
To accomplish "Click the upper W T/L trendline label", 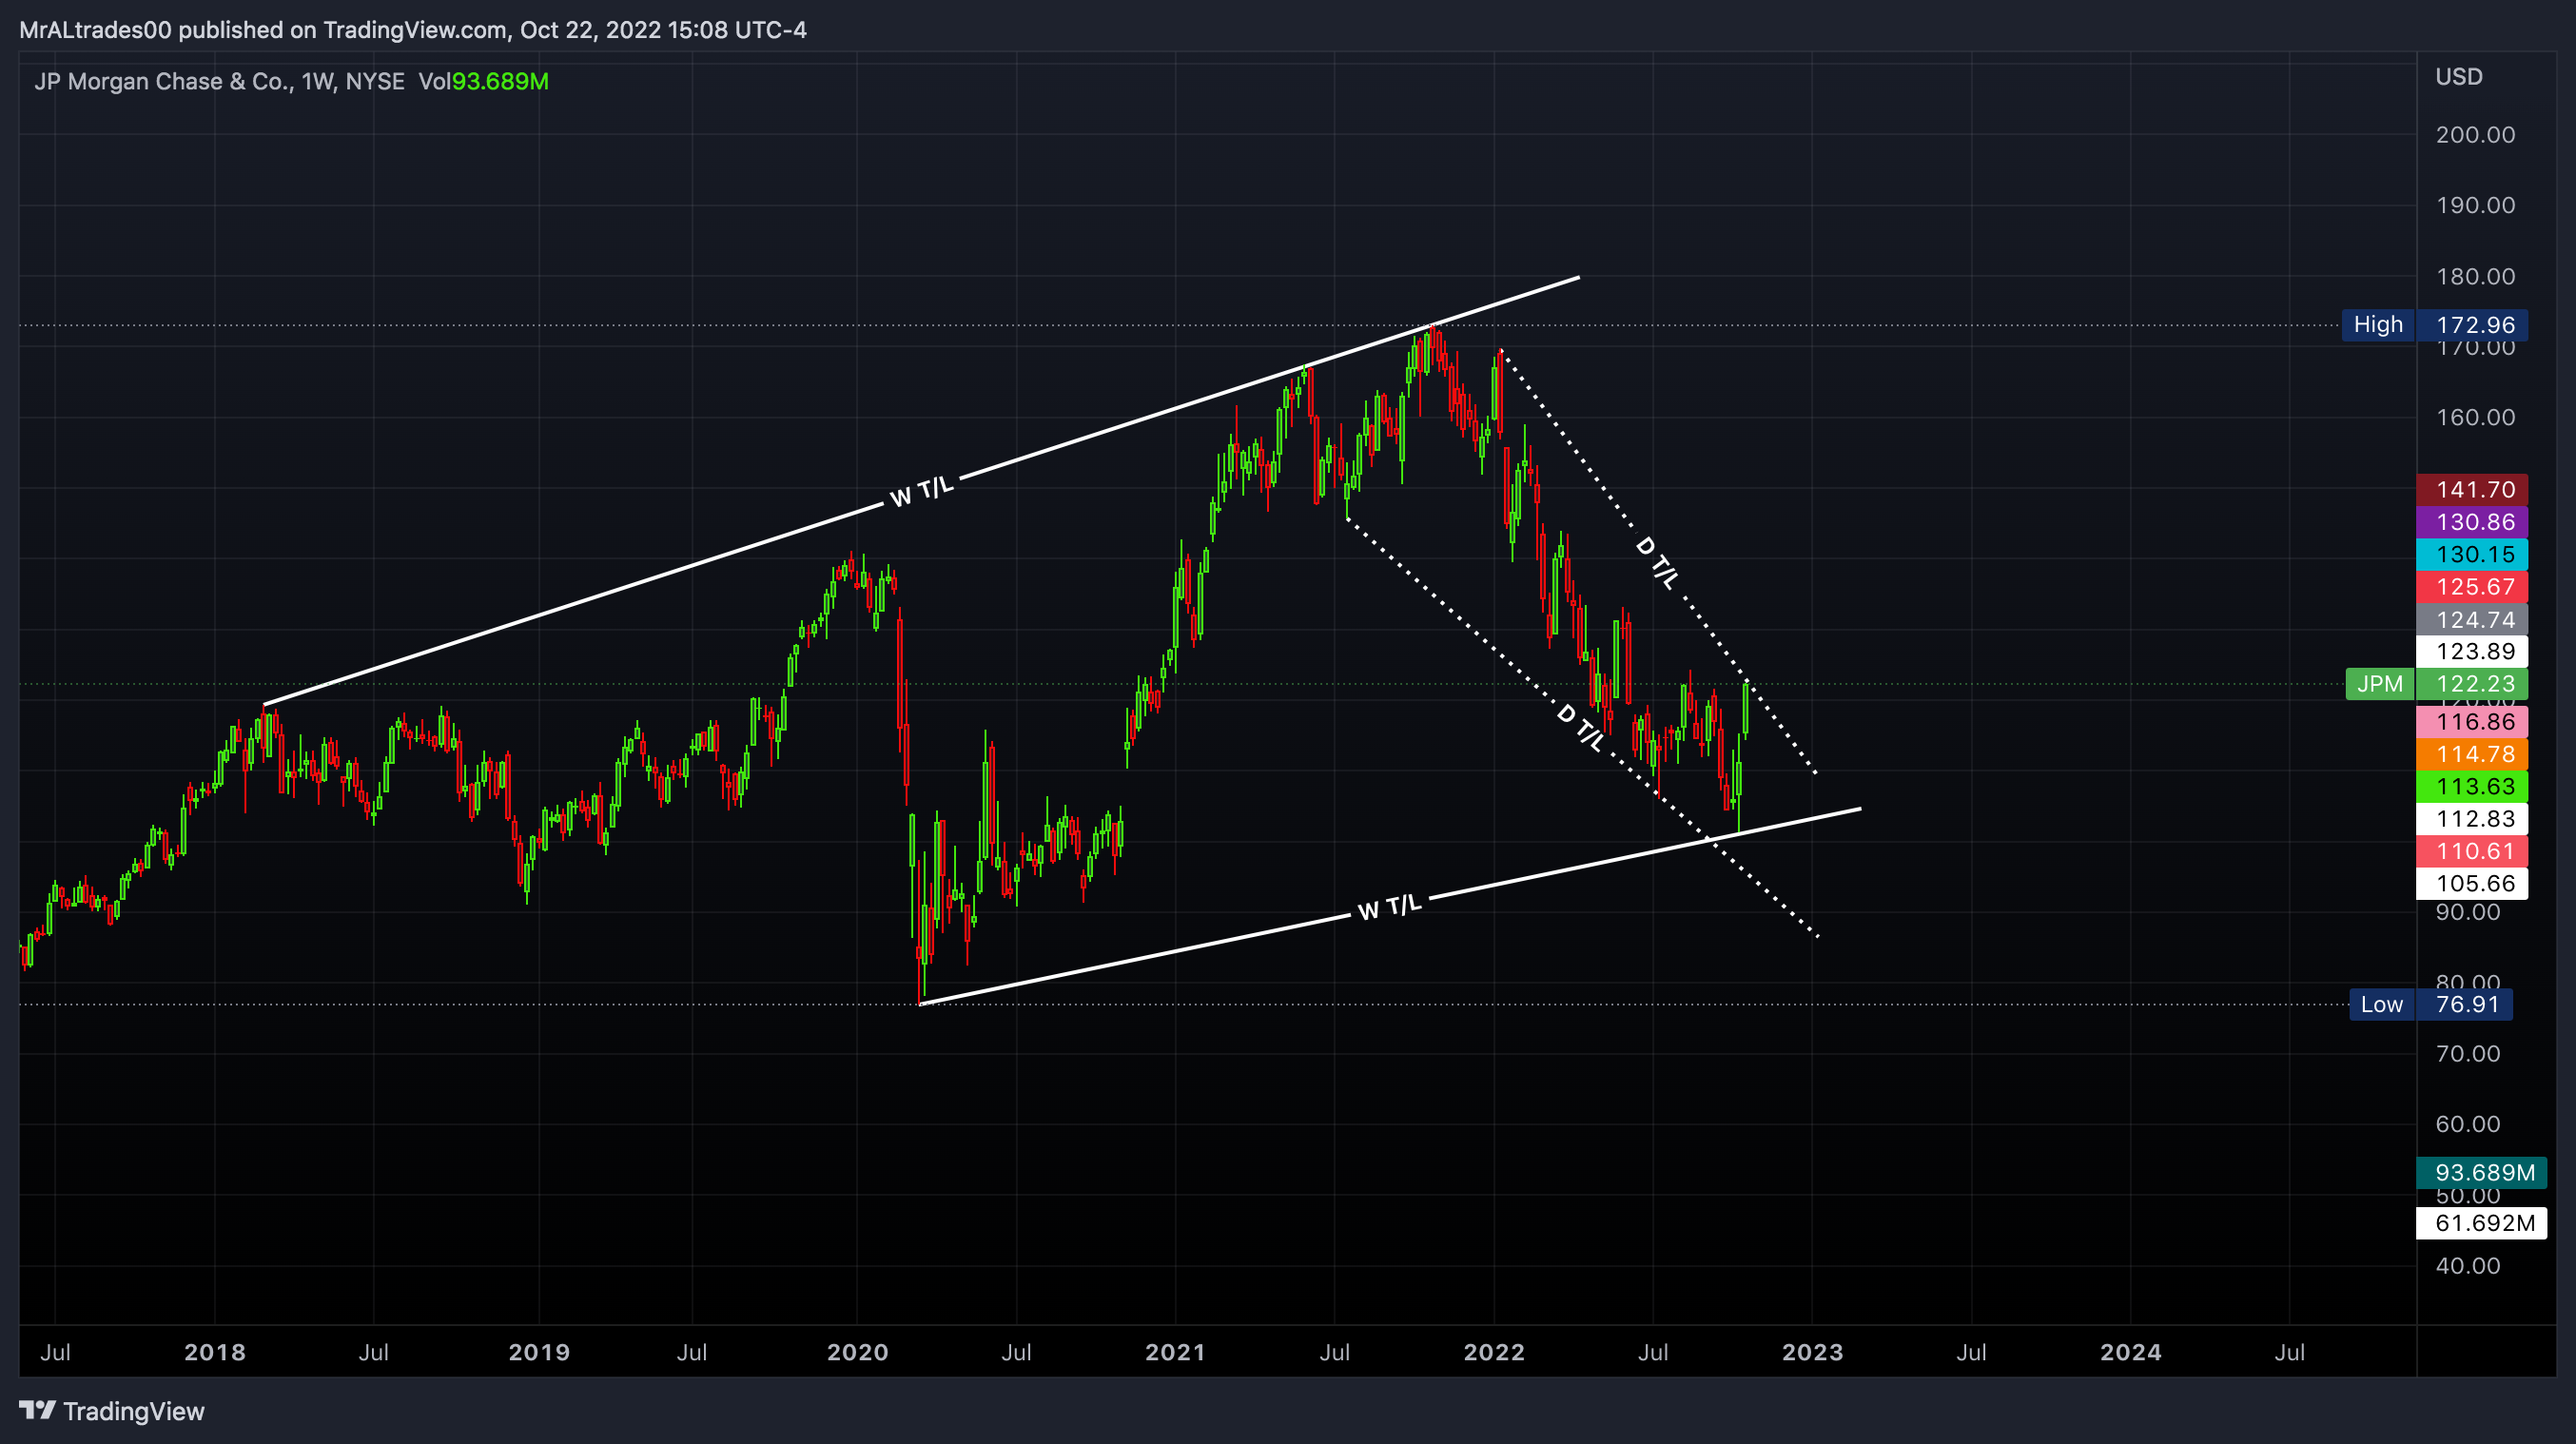I will click(x=922, y=491).
